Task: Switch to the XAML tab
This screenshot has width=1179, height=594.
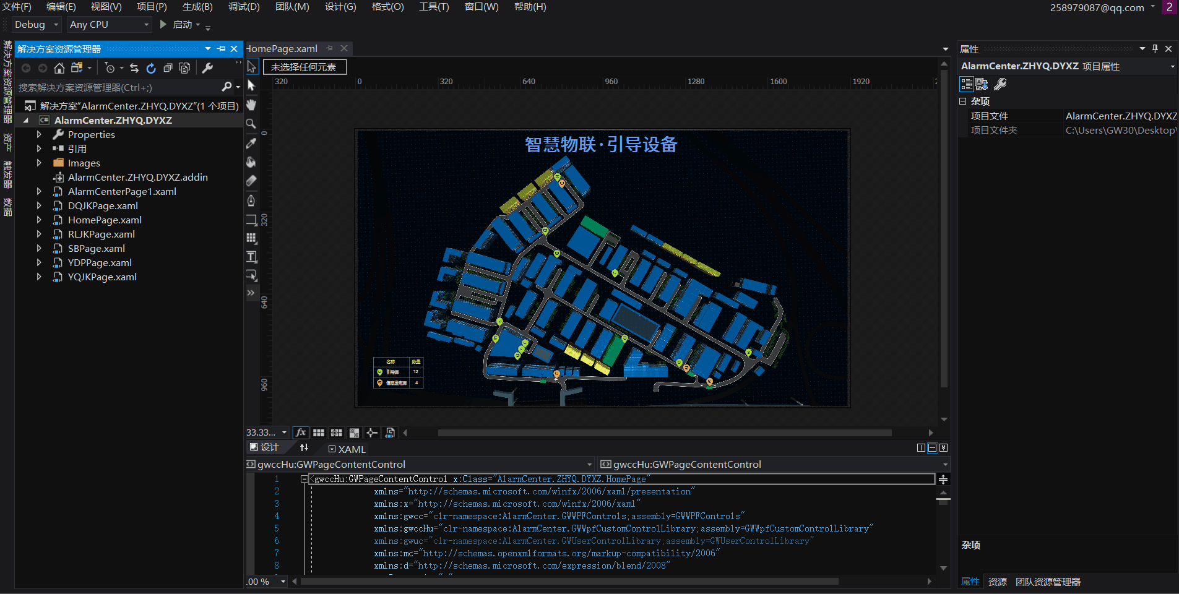Action: [347, 449]
